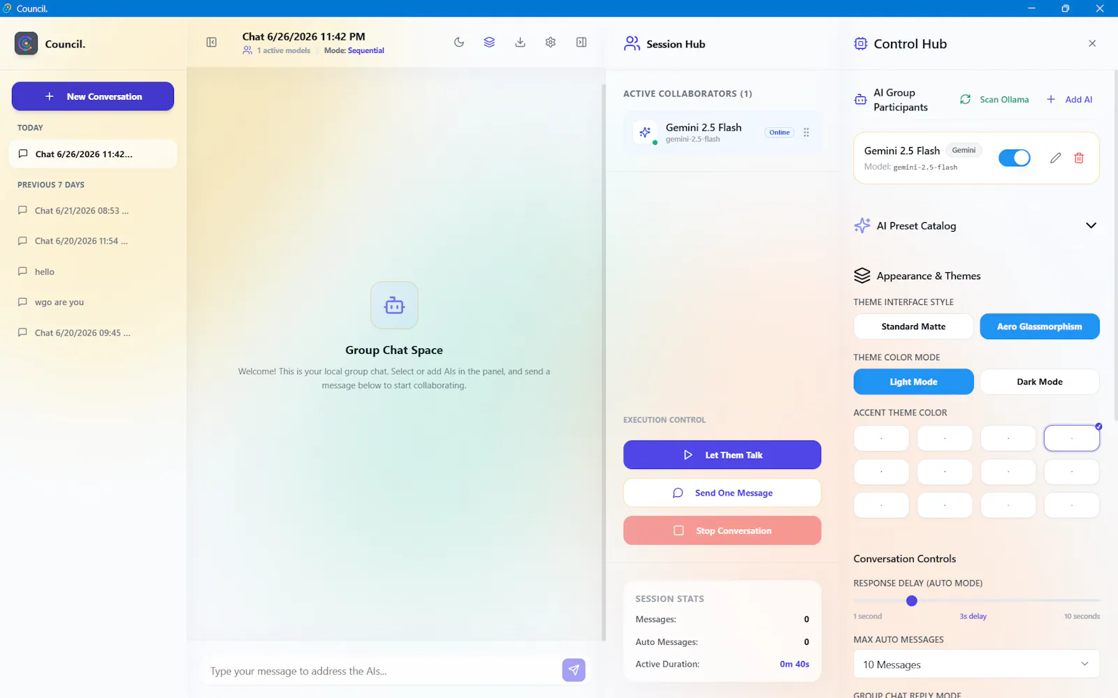Click Stop Conversation button
This screenshot has height=698, width=1118.
(x=722, y=530)
